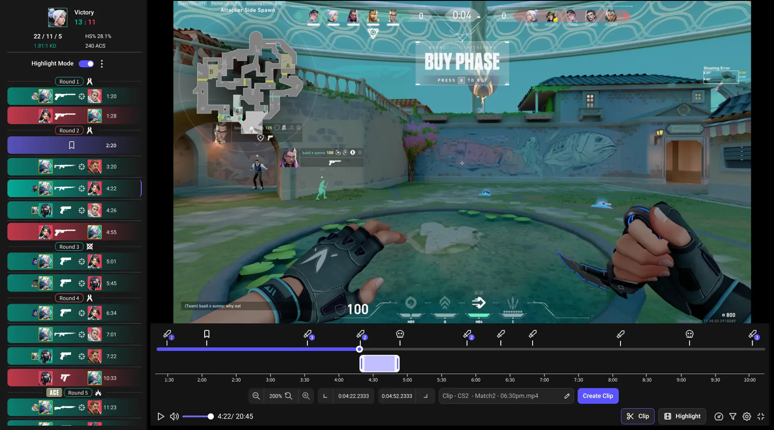The width and height of the screenshot is (774, 430).
Task: Select the Round 1 label
Action: coord(69,81)
